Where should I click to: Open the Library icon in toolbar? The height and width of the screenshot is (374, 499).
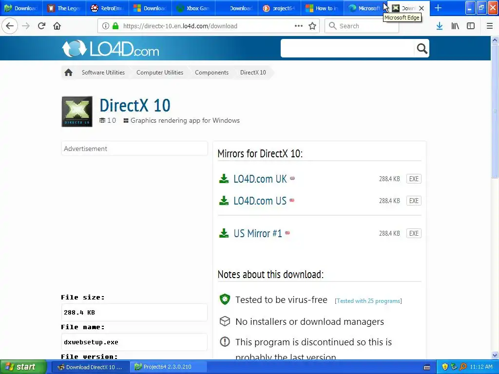(x=455, y=26)
